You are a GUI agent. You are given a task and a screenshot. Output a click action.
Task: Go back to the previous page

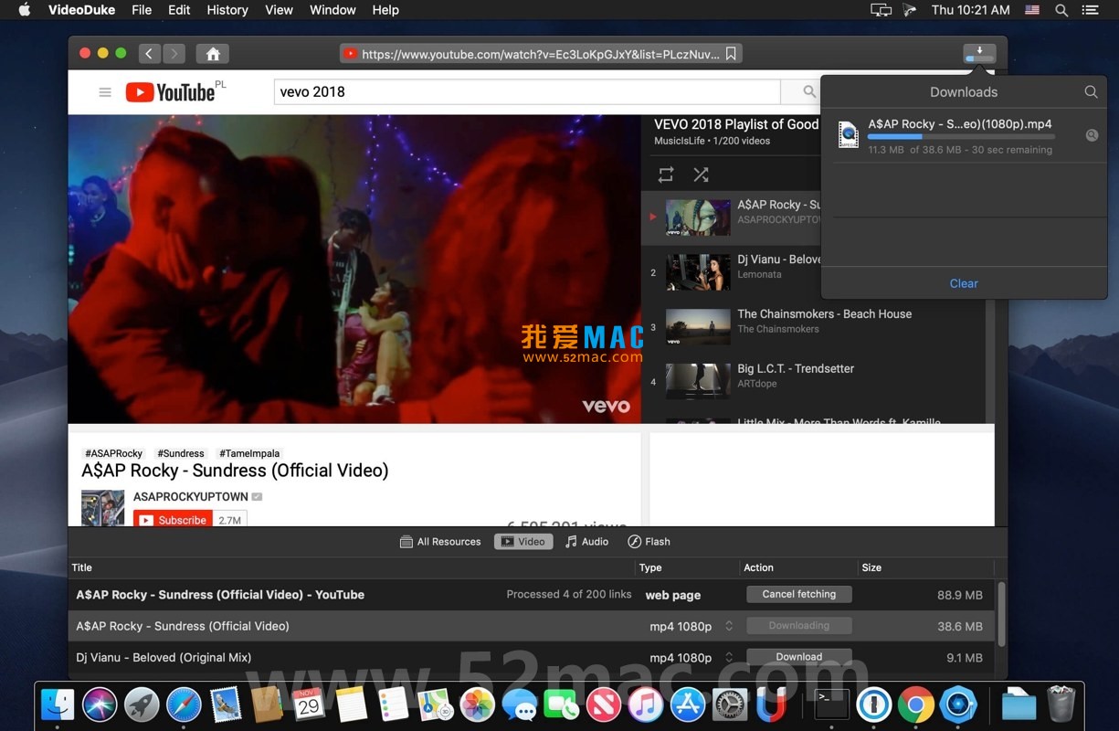point(150,54)
